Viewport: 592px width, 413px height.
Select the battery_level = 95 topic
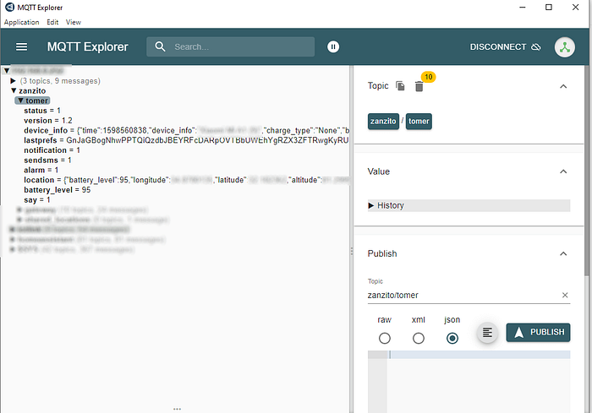[x=58, y=190]
